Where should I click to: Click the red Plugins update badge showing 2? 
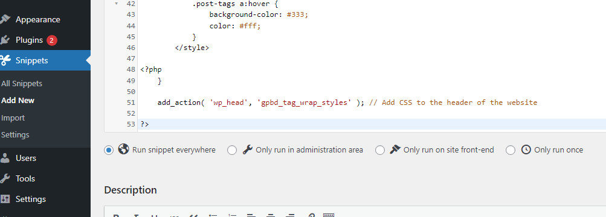52,40
